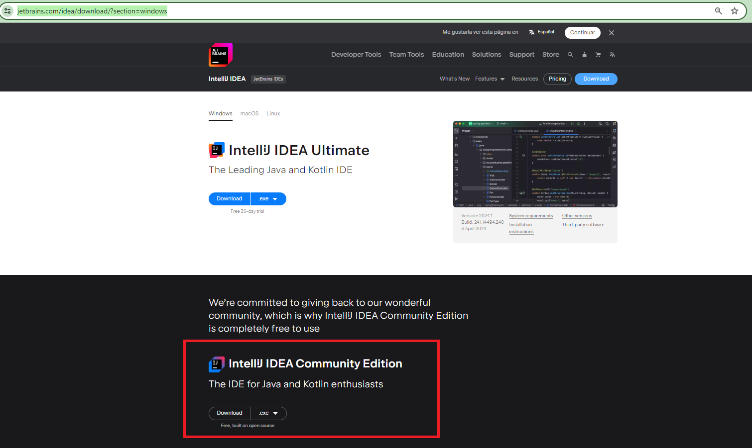The height and width of the screenshot is (448, 752).
Task: Click the blue Download button in header
Action: pos(596,79)
